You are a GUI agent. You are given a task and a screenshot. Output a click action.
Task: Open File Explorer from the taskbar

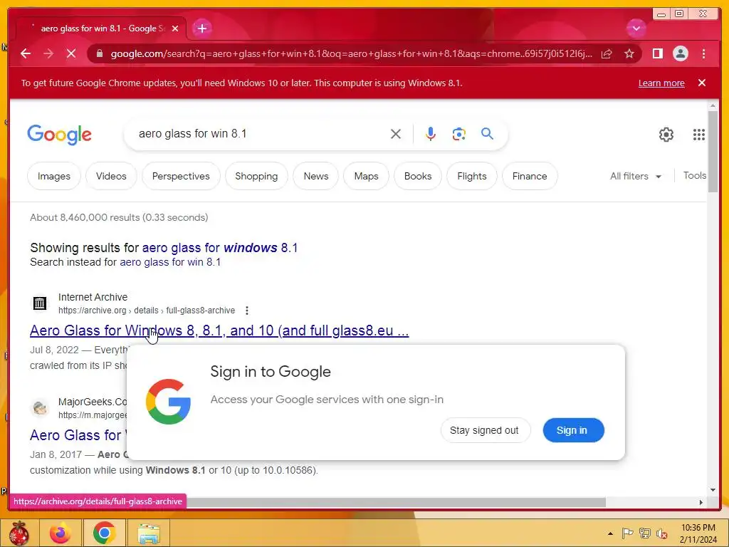click(x=149, y=533)
